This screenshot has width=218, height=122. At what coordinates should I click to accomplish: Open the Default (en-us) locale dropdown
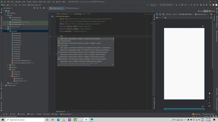point(201,14)
